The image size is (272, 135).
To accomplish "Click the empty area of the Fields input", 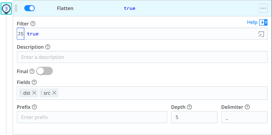I will coord(163,93).
